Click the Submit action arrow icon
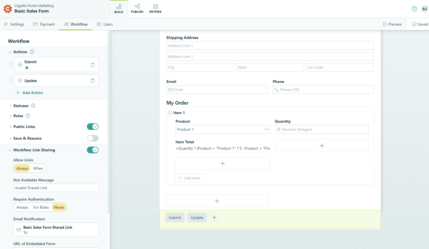 [20, 65]
